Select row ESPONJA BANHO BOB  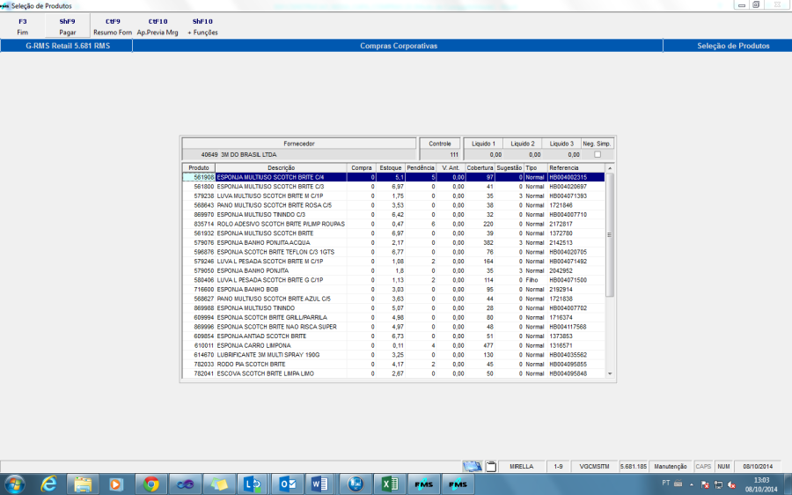[x=393, y=289]
